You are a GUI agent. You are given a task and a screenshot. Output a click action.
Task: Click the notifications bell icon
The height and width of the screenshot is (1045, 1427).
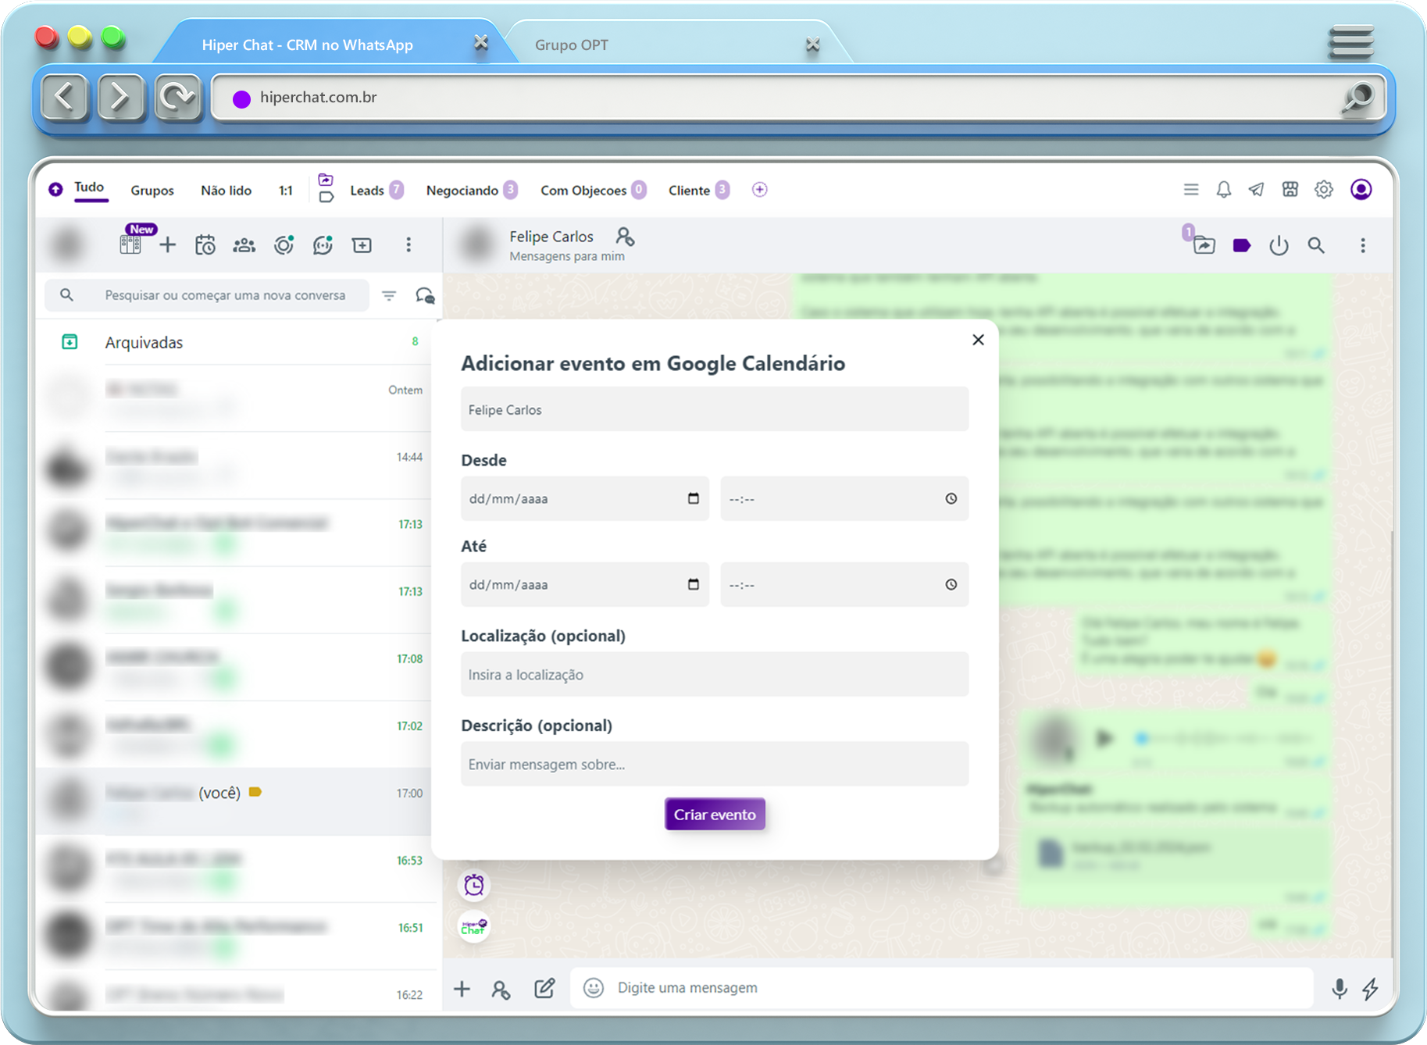1223,190
